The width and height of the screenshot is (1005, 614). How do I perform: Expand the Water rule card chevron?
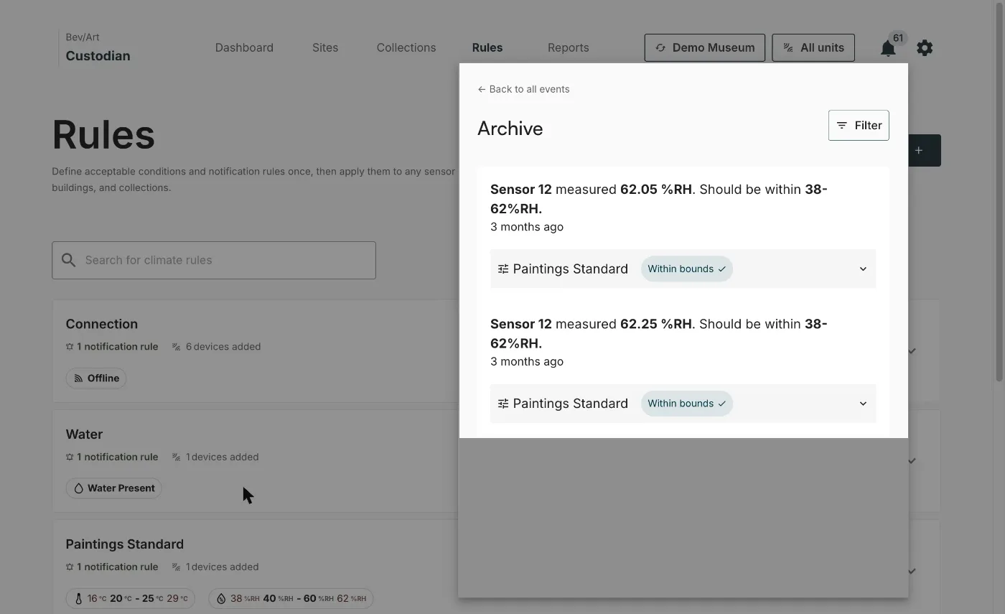point(912,461)
